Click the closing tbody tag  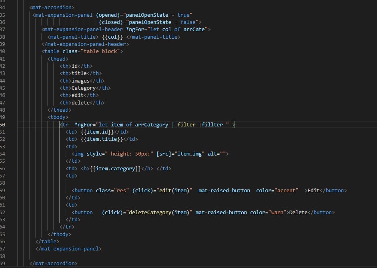point(59,234)
